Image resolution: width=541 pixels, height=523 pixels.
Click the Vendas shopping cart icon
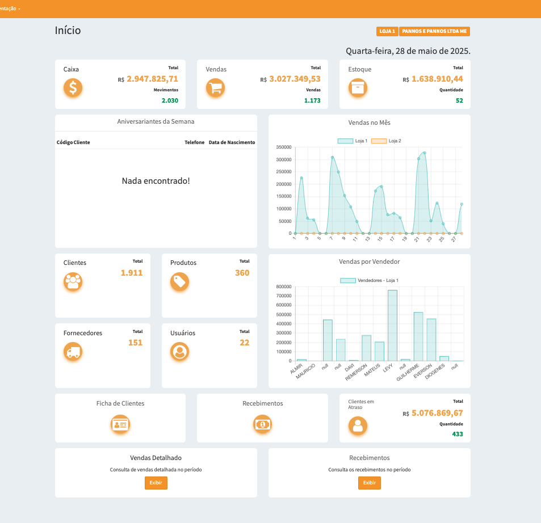click(215, 88)
